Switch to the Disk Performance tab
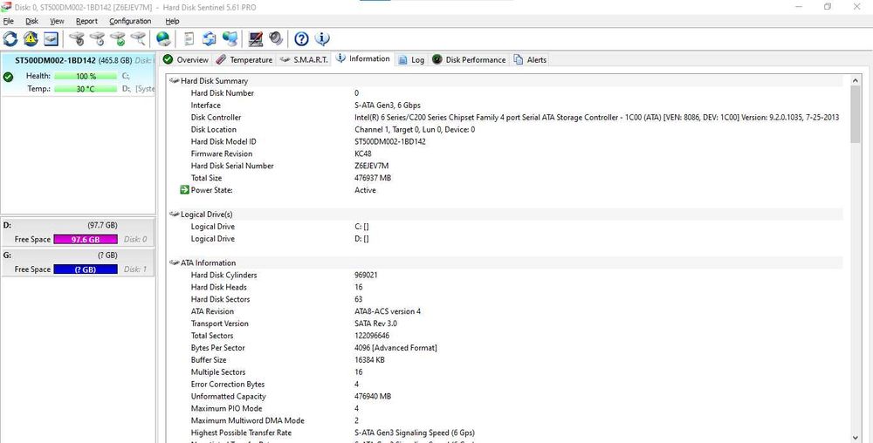Screen dimensions: 873x443 pyautogui.click(x=469, y=59)
